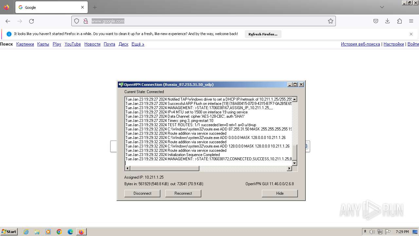Click 'Current State: Connected' label
This screenshot has height=236, width=419.
[144, 92]
